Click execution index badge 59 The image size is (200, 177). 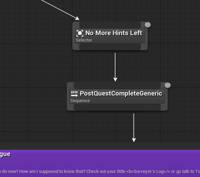point(148,25)
